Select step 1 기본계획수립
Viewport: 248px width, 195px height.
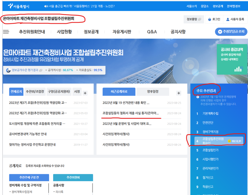(x=210, y=114)
